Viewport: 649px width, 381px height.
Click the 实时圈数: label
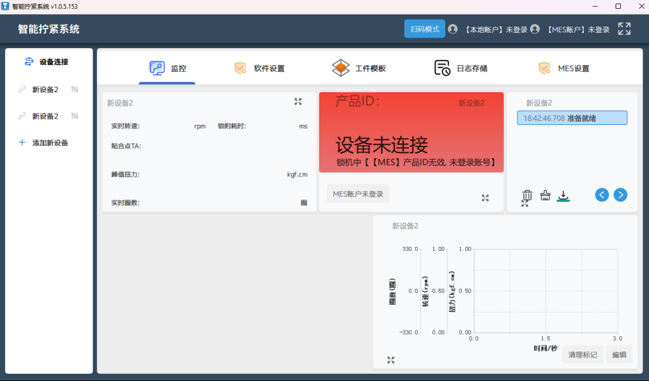(x=126, y=203)
